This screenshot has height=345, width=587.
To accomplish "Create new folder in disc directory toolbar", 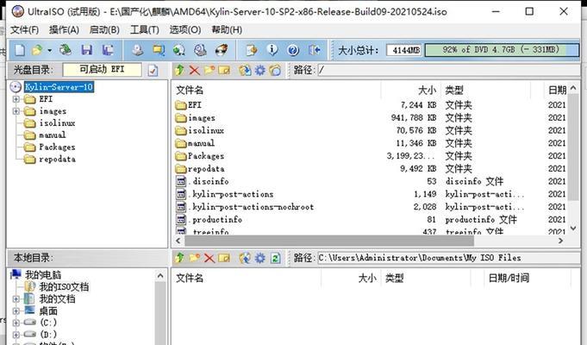I will point(209,70).
